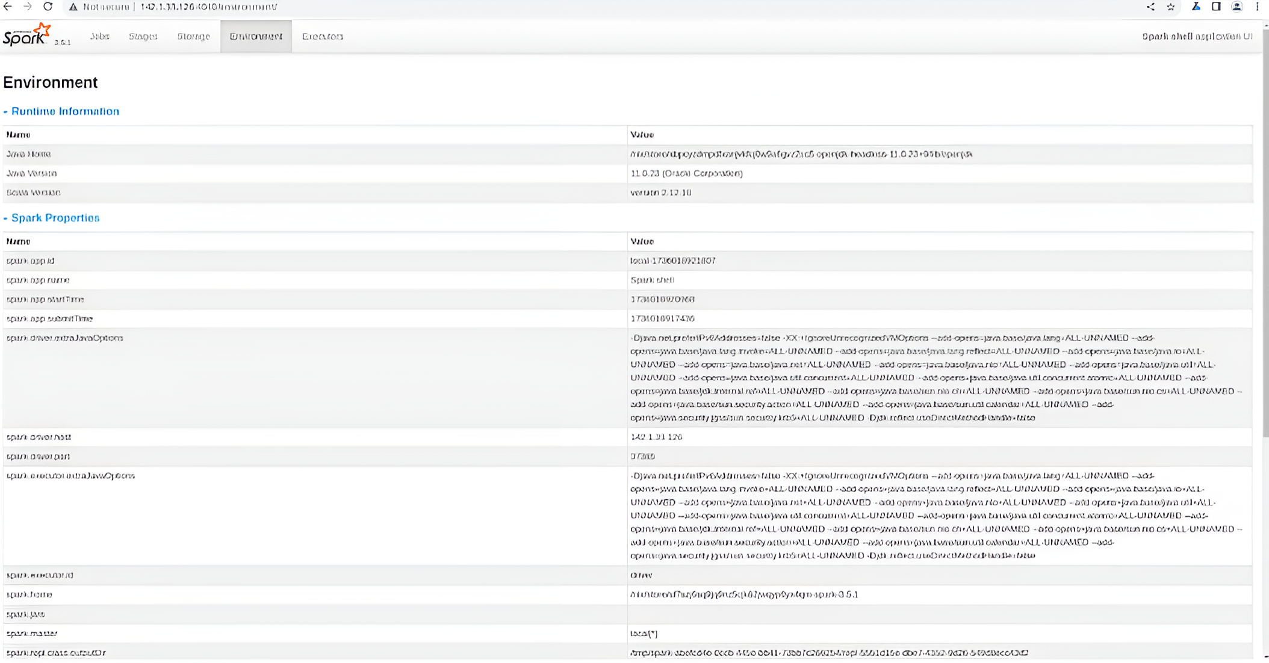This screenshot has height=663, width=1269.
Task: Switch to the Jobs tab
Action: click(99, 36)
